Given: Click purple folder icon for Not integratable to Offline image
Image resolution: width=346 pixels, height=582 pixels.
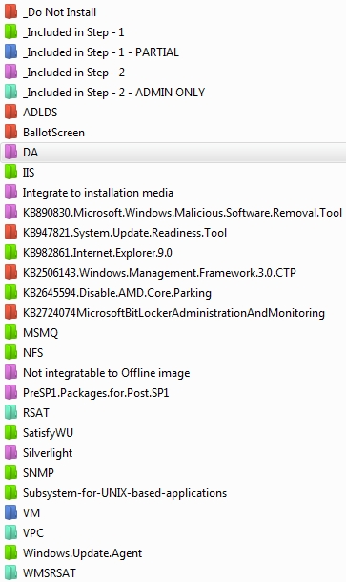Looking at the screenshot, I should [x=10, y=373].
